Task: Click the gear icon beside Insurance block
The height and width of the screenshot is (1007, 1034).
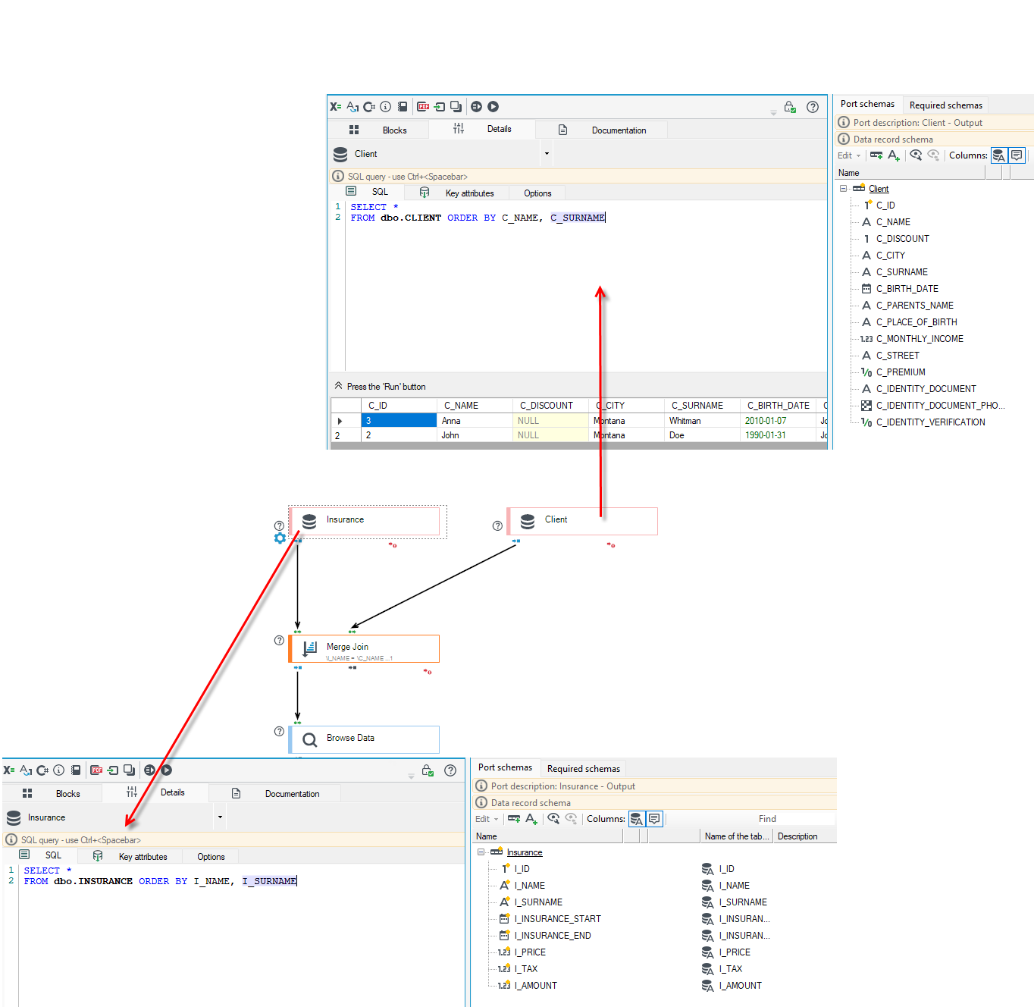Action: [280, 538]
